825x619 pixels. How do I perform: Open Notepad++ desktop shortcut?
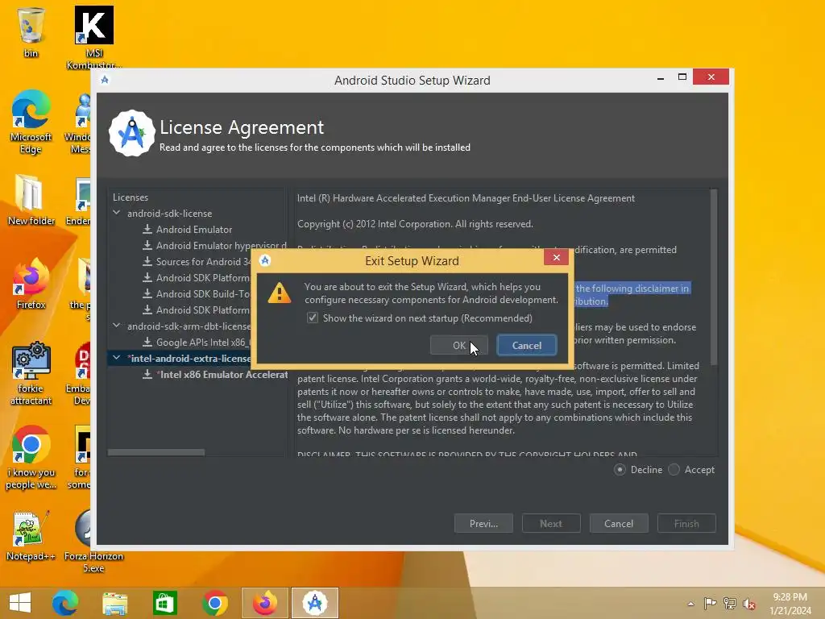pyautogui.click(x=31, y=536)
